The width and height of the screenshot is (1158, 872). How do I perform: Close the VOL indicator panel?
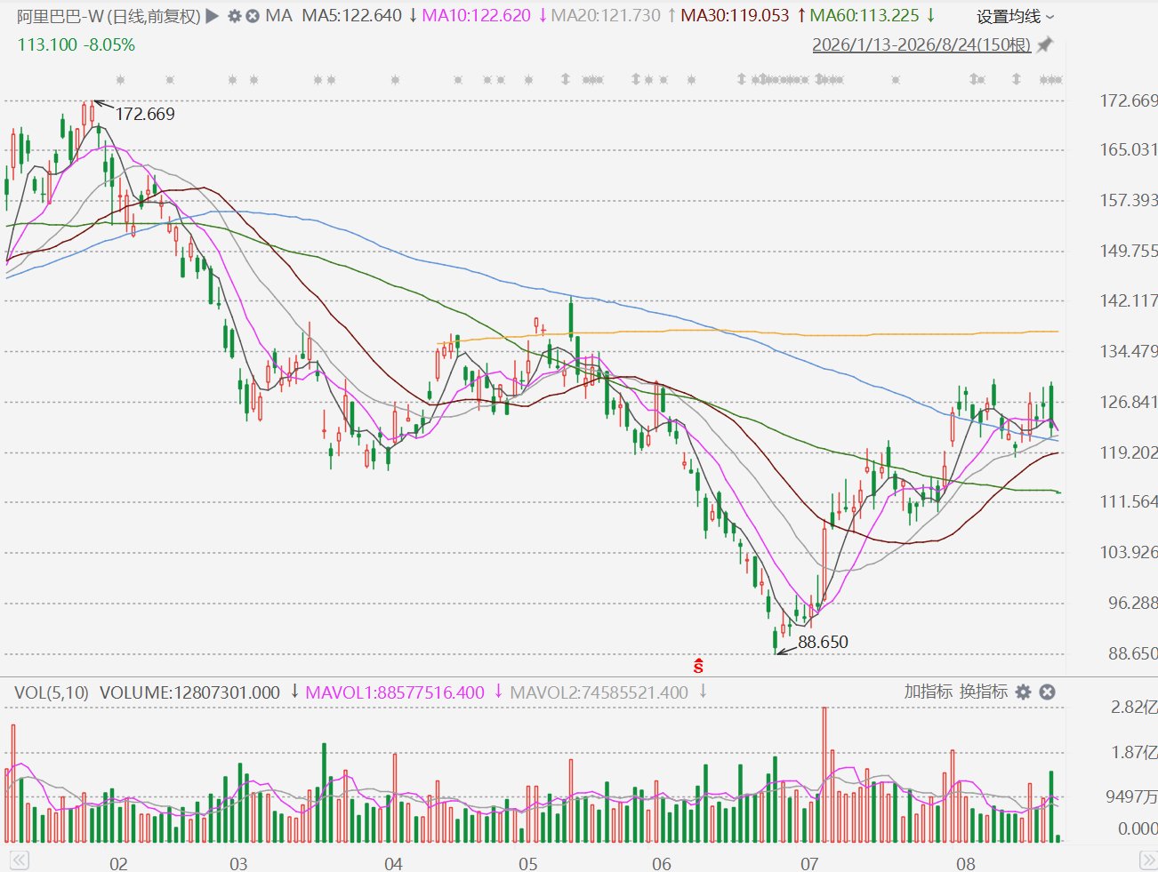[x=1048, y=692]
